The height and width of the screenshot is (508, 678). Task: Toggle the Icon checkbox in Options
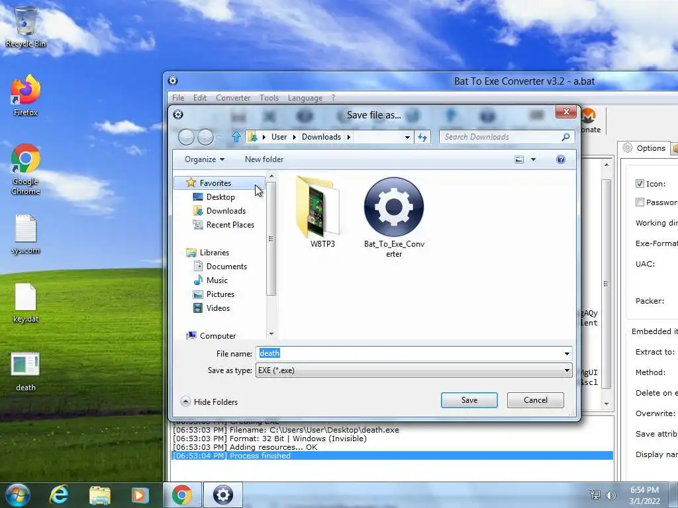click(x=640, y=184)
